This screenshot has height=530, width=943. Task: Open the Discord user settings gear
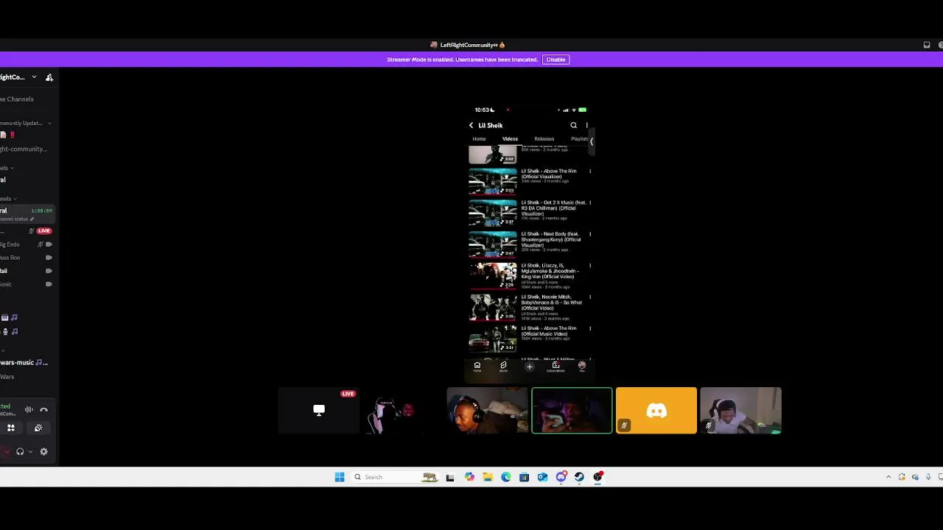43,452
